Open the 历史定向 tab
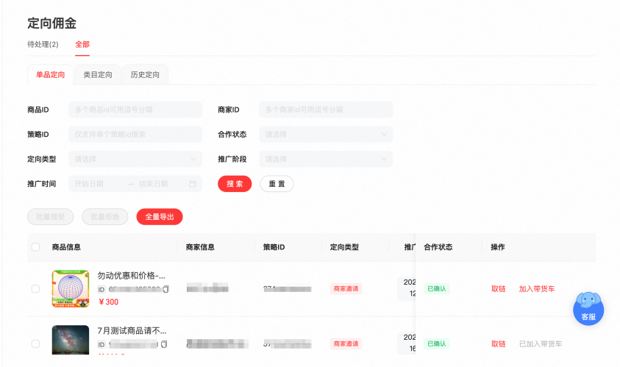The height and width of the screenshot is (367, 620). pyautogui.click(x=145, y=75)
